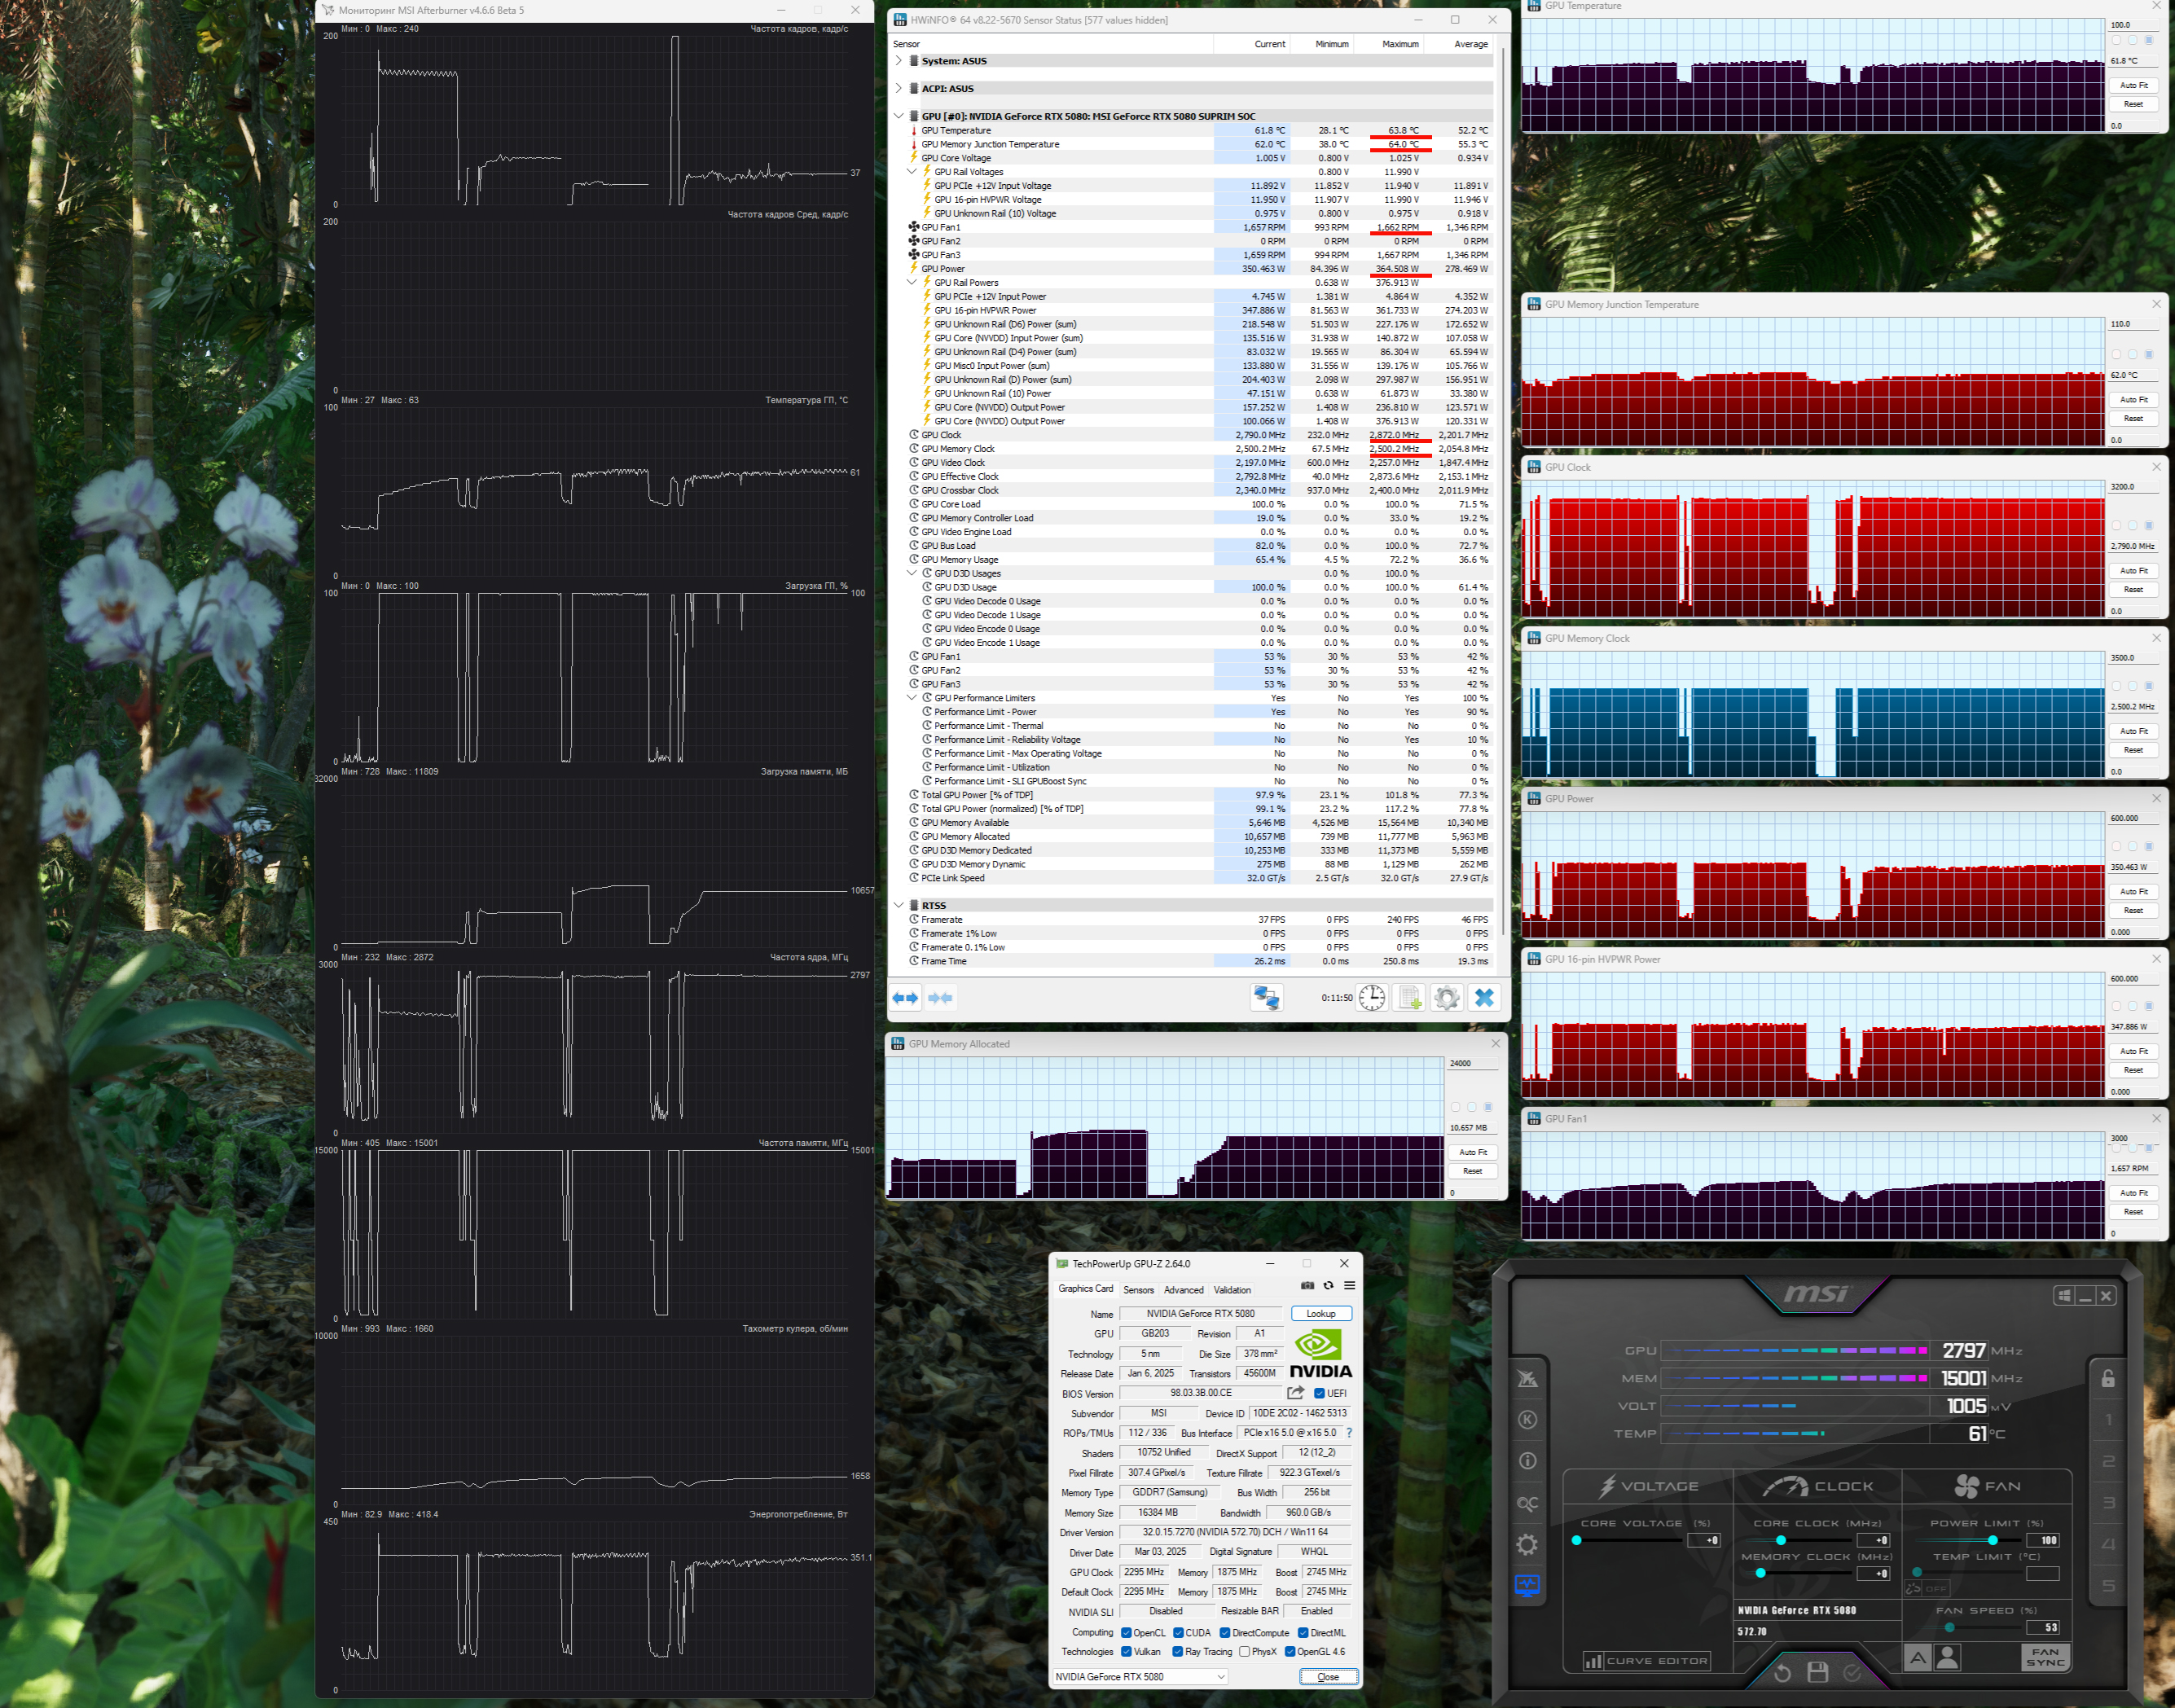
Task: Open the Advanced tab in GPU-Z
Action: click(1183, 1290)
